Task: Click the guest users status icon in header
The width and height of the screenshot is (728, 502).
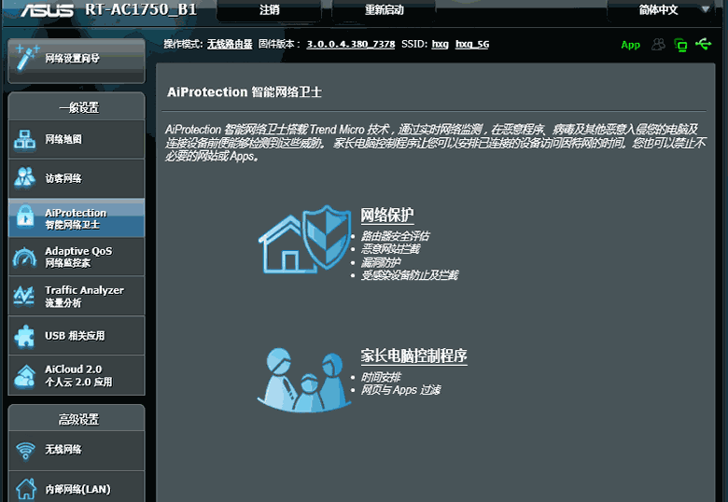Action: [x=658, y=45]
